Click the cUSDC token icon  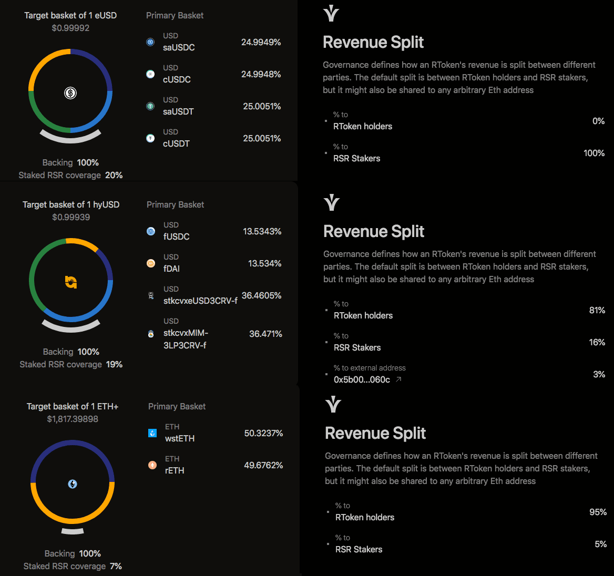click(x=150, y=74)
